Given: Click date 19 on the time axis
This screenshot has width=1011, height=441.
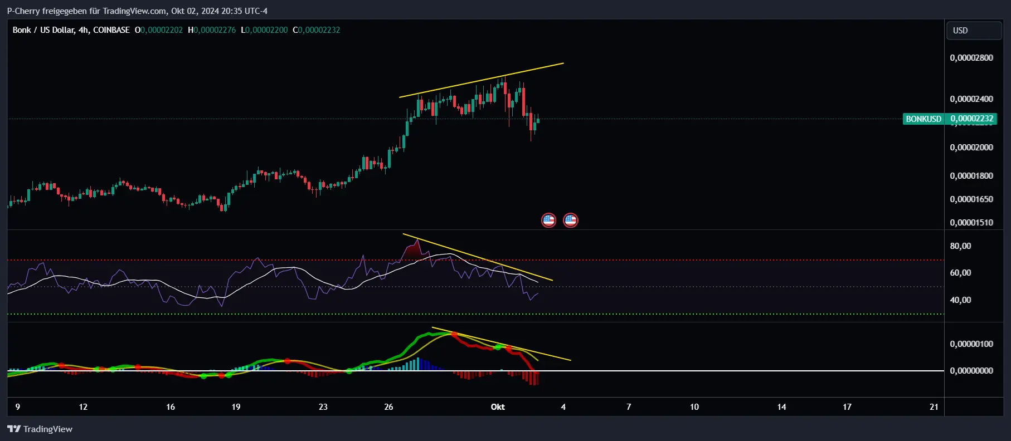Looking at the screenshot, I should (x=236, y=407).
